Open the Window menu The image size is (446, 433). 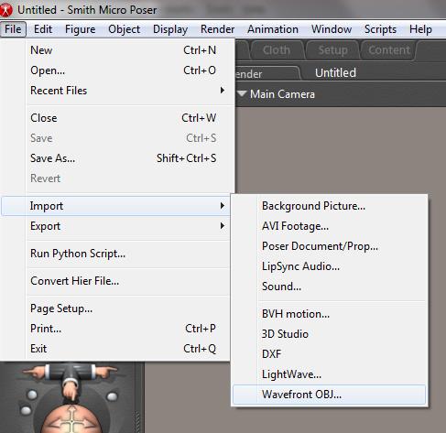pos(332,29)
